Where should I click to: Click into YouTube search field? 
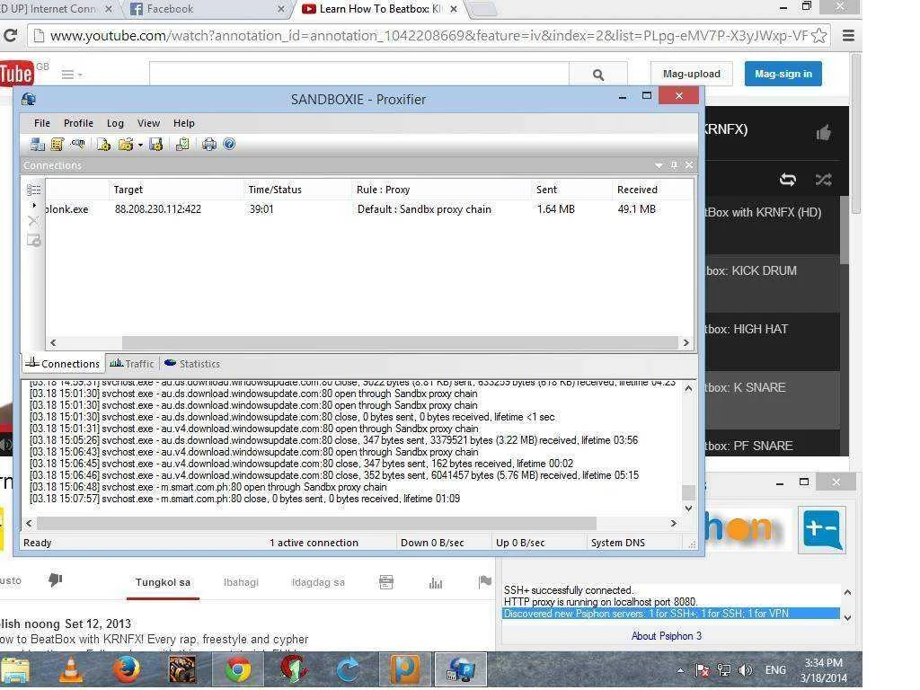point(359,75)
